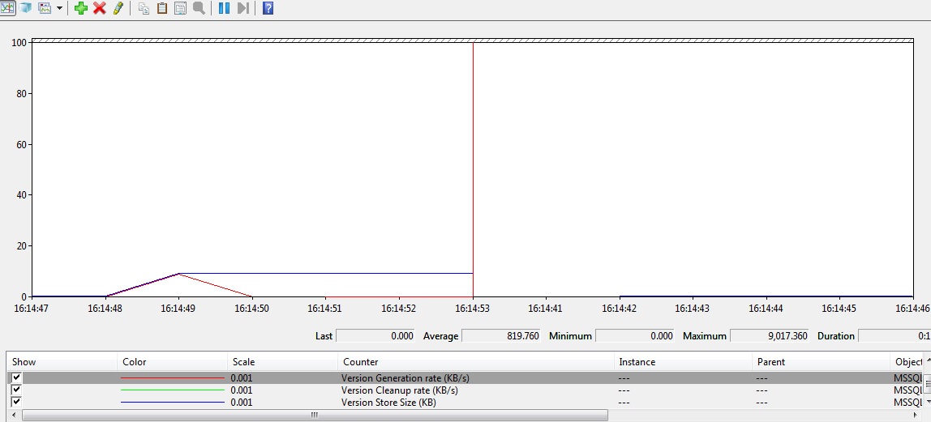Uncheck Show for Version Store Size
Image resolution: width=931 pixels, height=422 pixels.
(16, 402)
